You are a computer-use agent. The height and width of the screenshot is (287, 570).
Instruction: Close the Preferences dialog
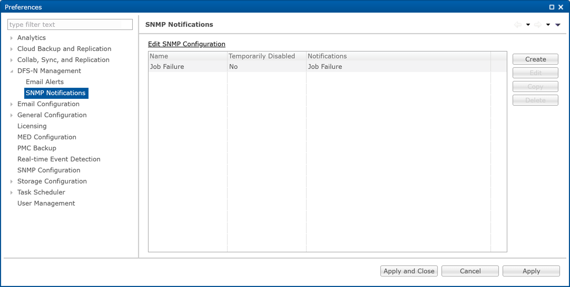(561, 7)
